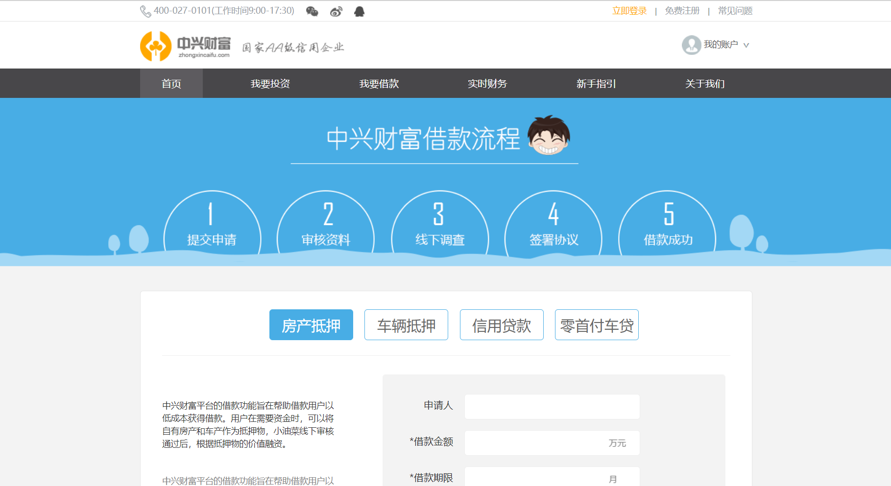Image resolution: width=891 pixels, height=486 pixels.
Task: Switch to the 信用贷款 tab
Action: coord(502,325)
